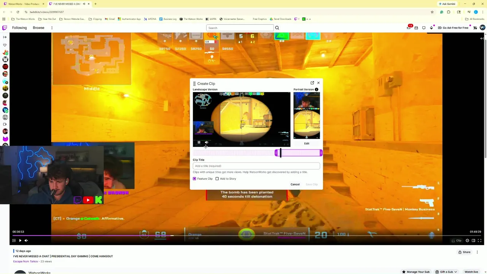This screenshot has height=274, width=487.
Task: Open the Gmail bookmark
Action: [x=109, y=19]
